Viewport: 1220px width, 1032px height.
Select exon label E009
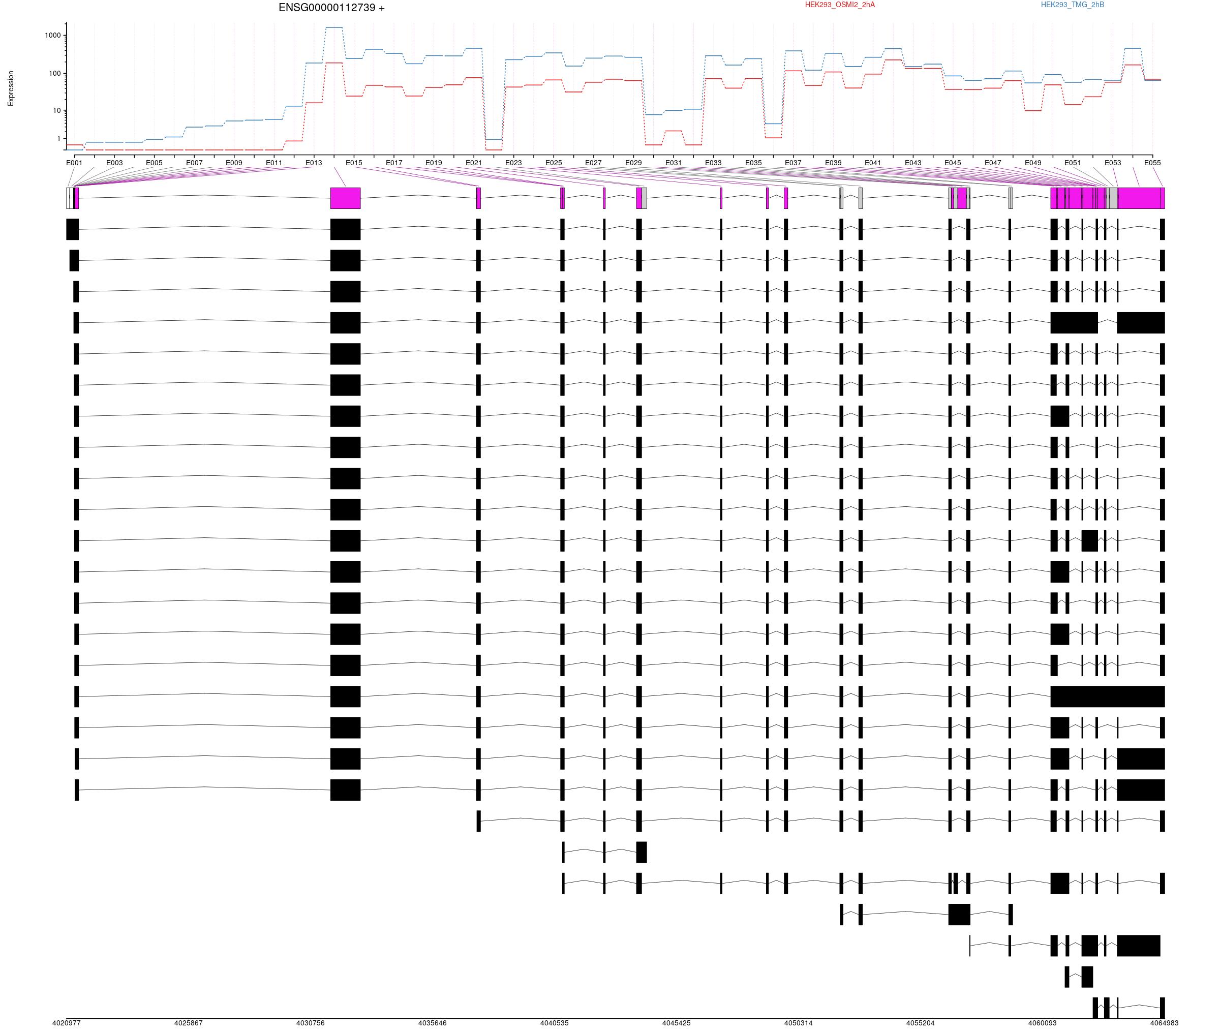(234, 163)
